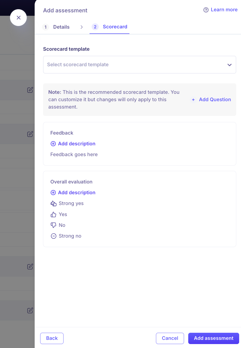Expand the scorecard template chevron arrow
This screenshot has width=241, height=348.
[x=229, y=65]
